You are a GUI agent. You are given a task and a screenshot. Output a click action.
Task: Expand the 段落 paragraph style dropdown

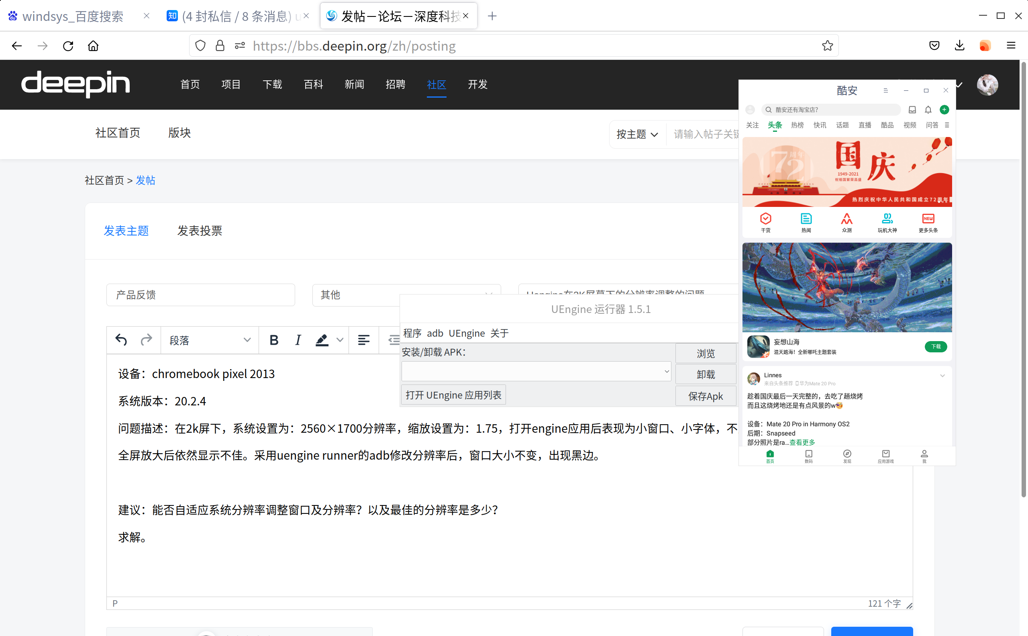(x=209, y=340)
